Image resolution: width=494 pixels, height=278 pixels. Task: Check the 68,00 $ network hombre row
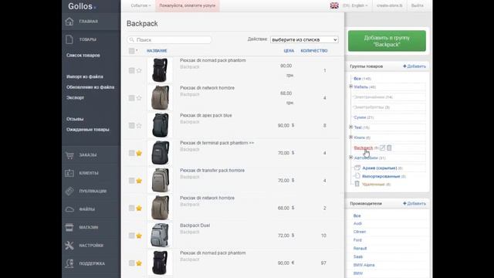pos(132,208)
